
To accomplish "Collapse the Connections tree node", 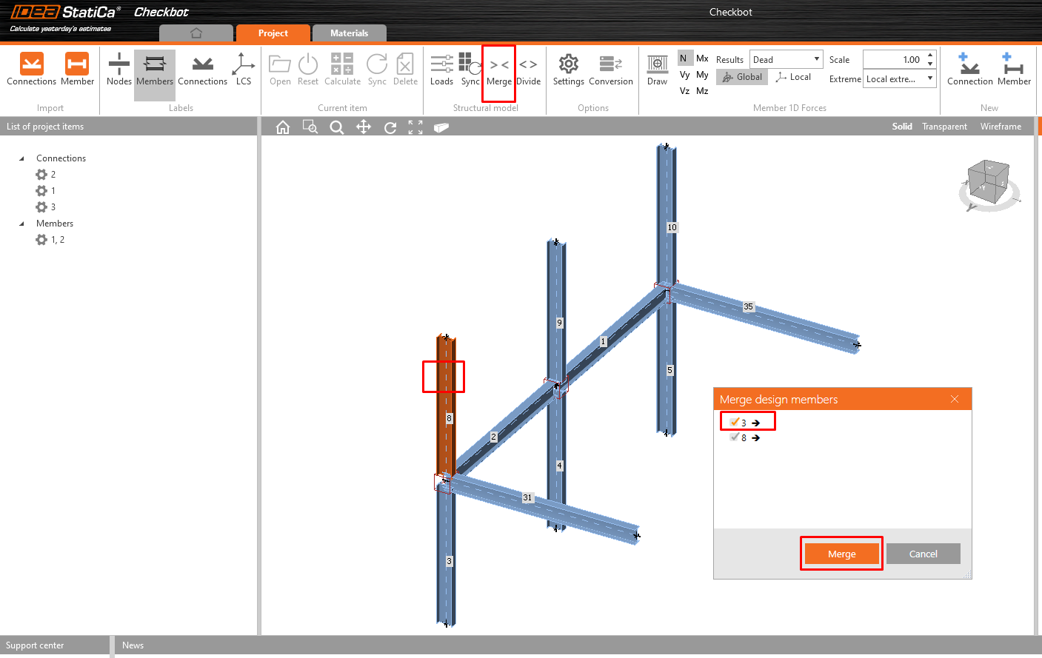I will (x=21, y=158).
